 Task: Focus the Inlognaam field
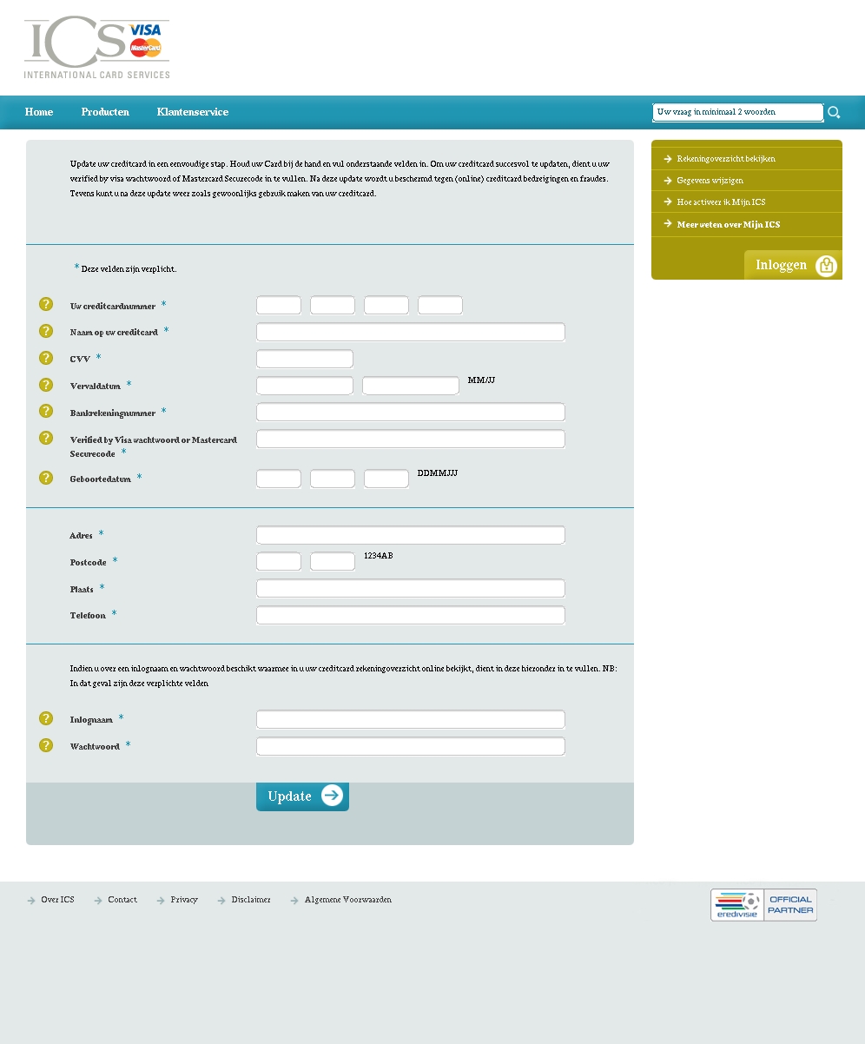pos(411,719)
